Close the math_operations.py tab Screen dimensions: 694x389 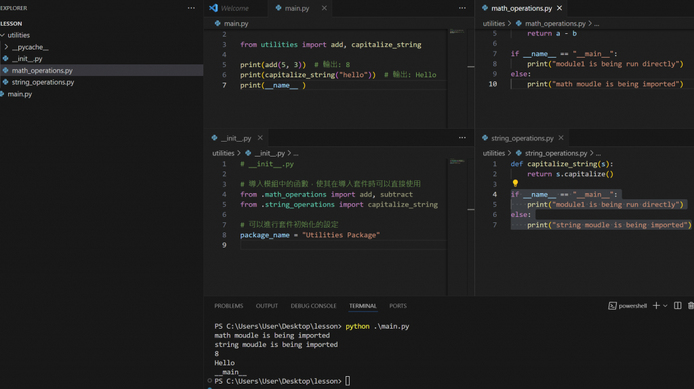(559, 8)
